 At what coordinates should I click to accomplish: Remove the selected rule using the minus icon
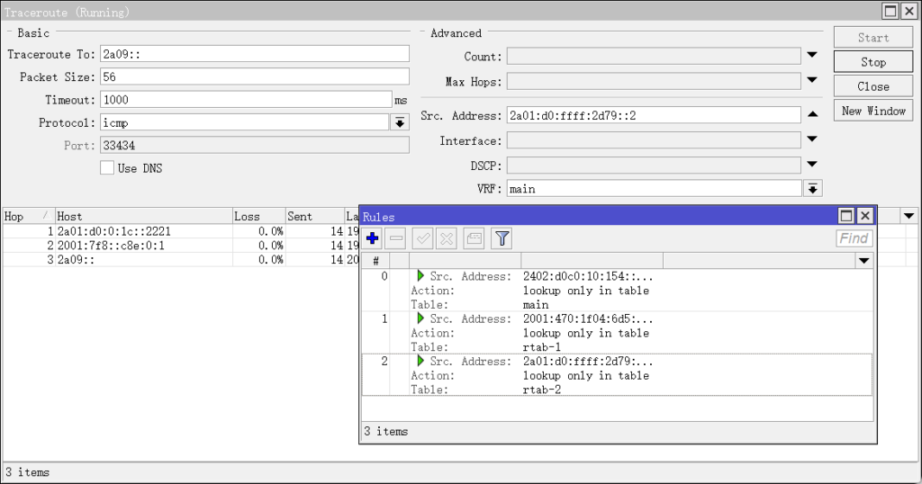pyautogui.click(x=396, y=238)
